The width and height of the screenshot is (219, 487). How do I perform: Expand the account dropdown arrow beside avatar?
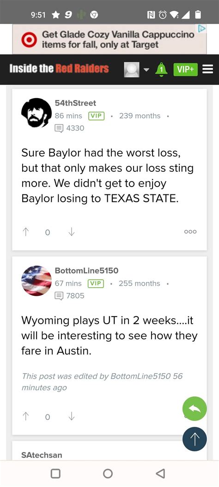(x=147, y=69)
